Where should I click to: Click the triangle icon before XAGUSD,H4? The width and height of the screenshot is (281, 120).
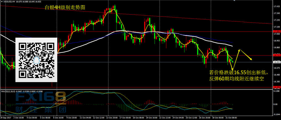point(1,2)
